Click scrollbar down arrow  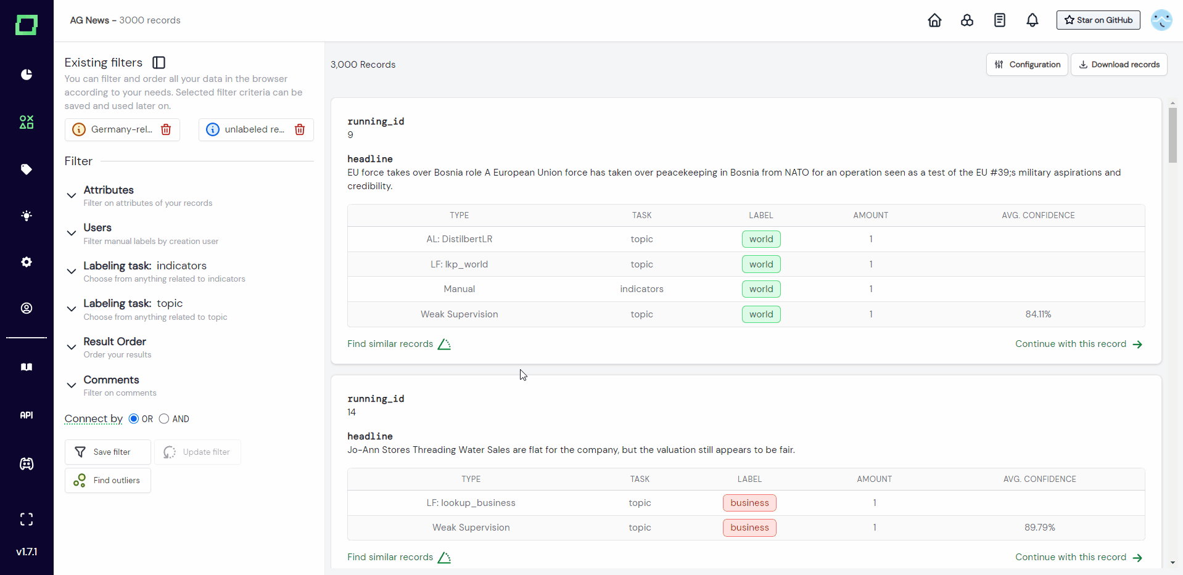pos(1173,563)
